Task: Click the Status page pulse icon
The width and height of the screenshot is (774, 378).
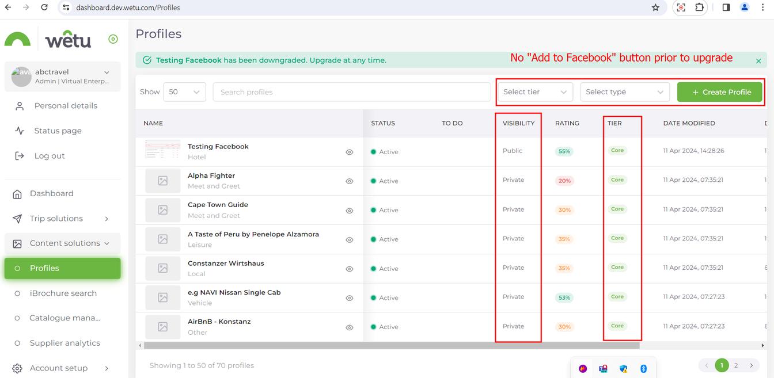Action: (x=20, y=131)
